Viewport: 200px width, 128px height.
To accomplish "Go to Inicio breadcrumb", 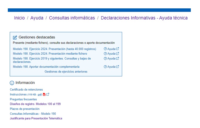I will point(19,18).
